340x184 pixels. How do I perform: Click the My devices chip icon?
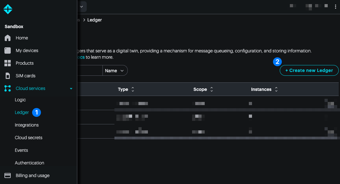(8, 50)
